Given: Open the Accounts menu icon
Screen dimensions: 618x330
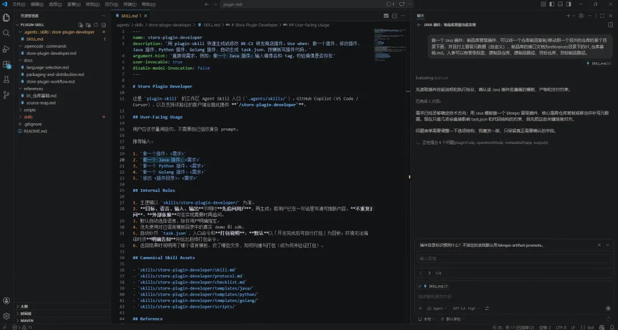Looking at the screenshot, I should 6,301.
